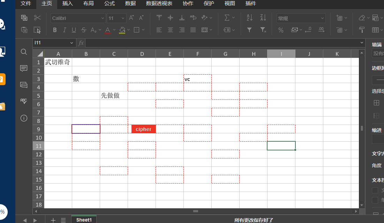Click the Bold formatting icon
Image resolution: width=384 pixels, height=223 pixels.
[x=55, y=30]
